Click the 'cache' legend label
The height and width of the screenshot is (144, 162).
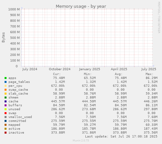[x=13, y=101]
